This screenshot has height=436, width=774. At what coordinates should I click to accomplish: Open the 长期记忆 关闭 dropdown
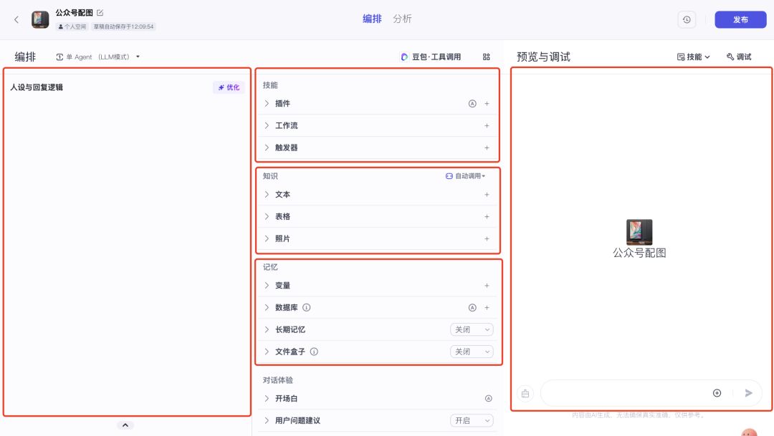pos(472,330)
